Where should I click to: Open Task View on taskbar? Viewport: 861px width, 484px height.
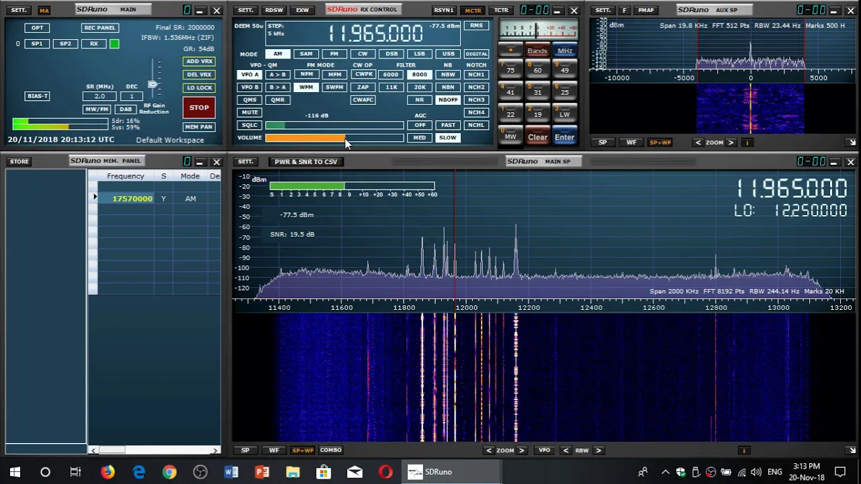(76, 472)
